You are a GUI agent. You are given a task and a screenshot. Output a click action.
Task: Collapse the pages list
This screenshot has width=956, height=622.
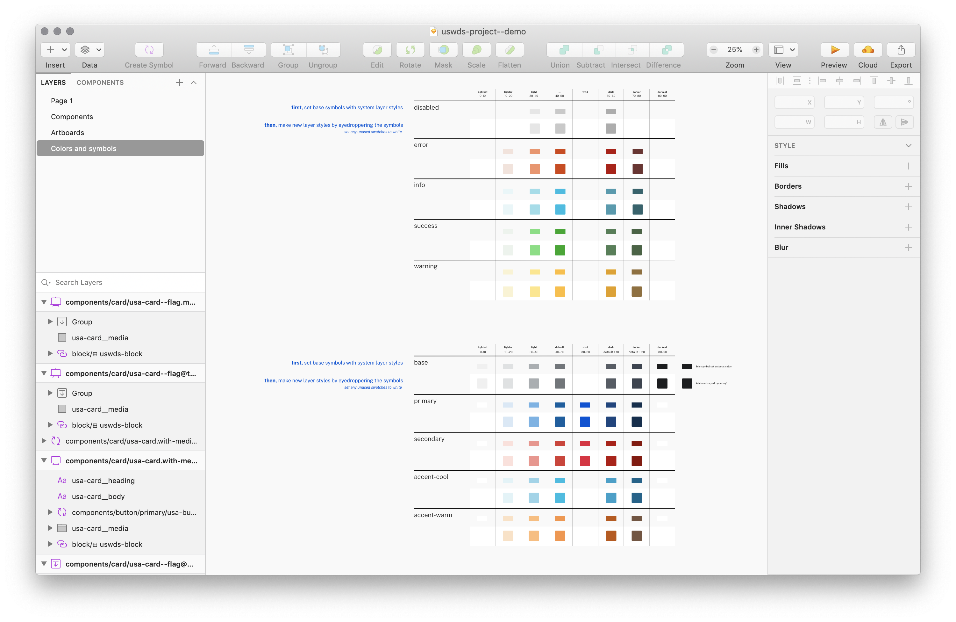click(x=194, y=83)
